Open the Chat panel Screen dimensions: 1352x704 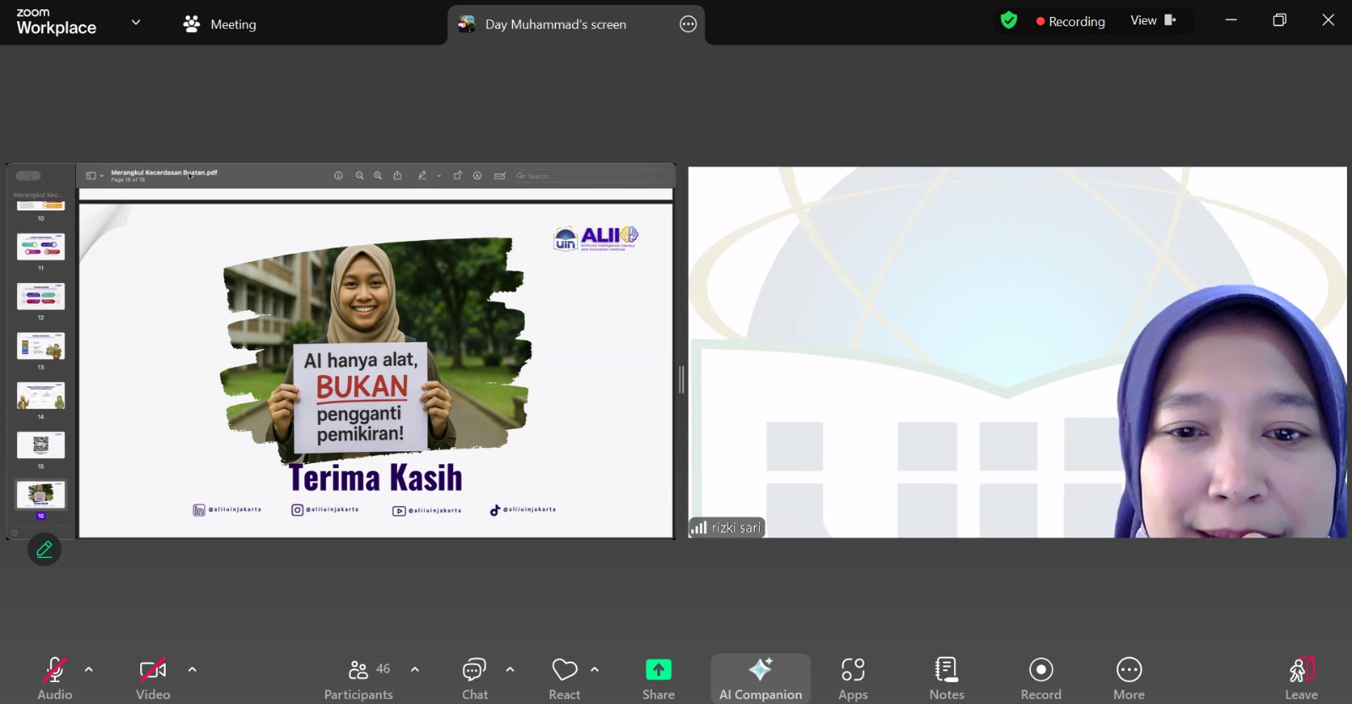coord(475,679)
